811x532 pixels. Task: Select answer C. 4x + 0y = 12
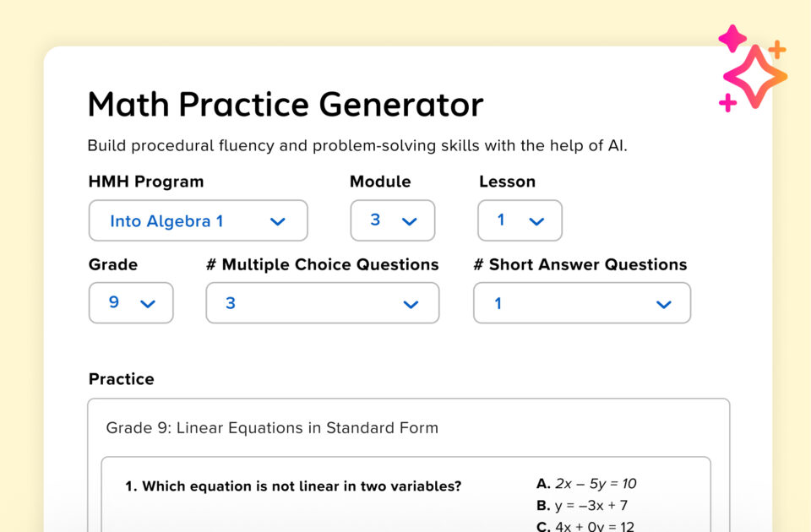[586, 527]
